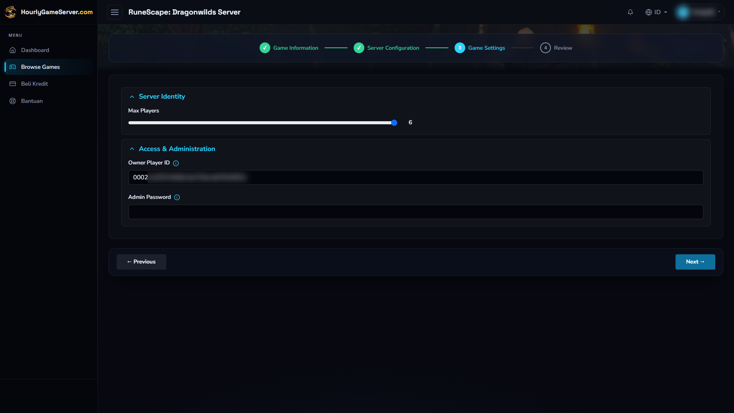
Task: Click the Previous button
Action: (141, 262)
